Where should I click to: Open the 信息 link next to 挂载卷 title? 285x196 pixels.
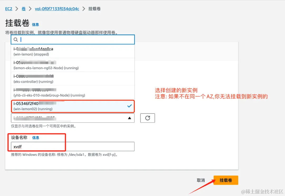[x=36, y=24]
